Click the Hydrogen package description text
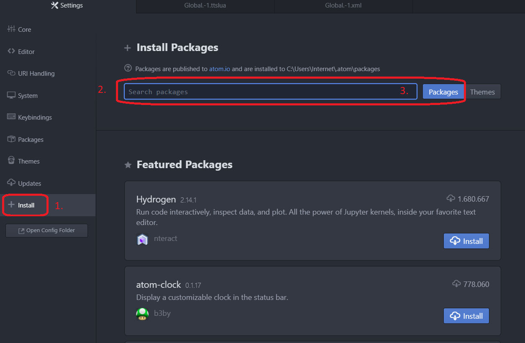This screenshot has width=525, height=343. click(x=306, y=217)
